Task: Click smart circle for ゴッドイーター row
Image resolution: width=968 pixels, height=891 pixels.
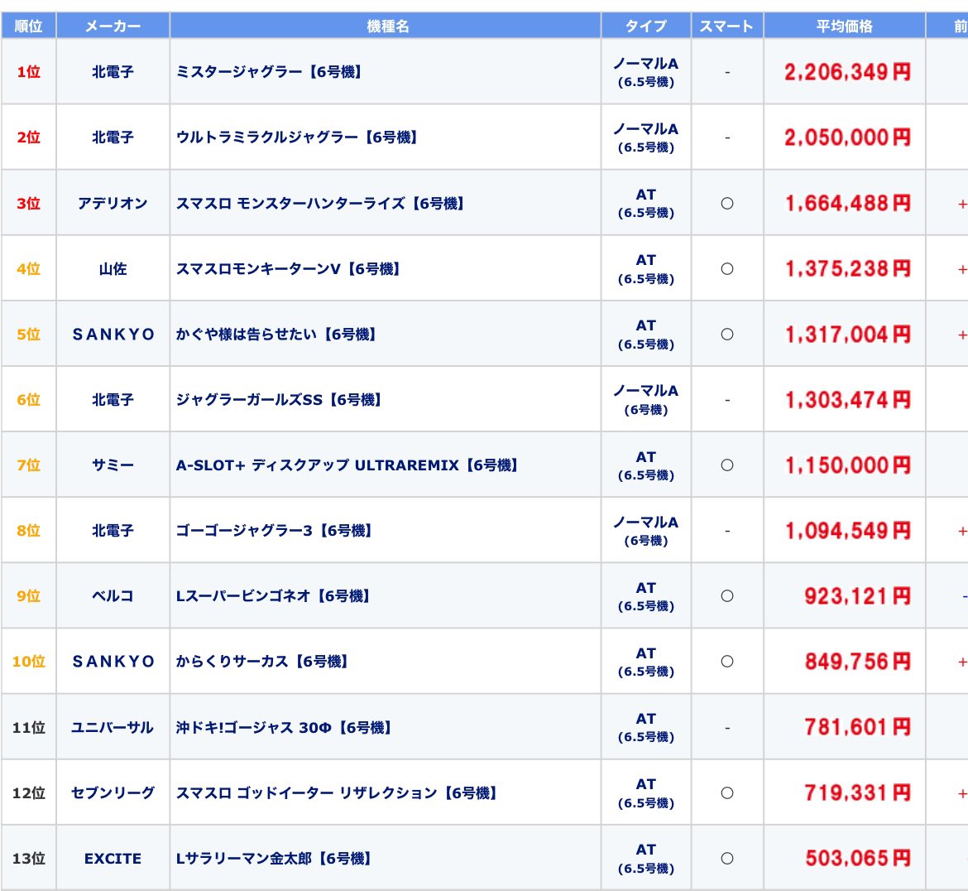Action: (727, 793)
